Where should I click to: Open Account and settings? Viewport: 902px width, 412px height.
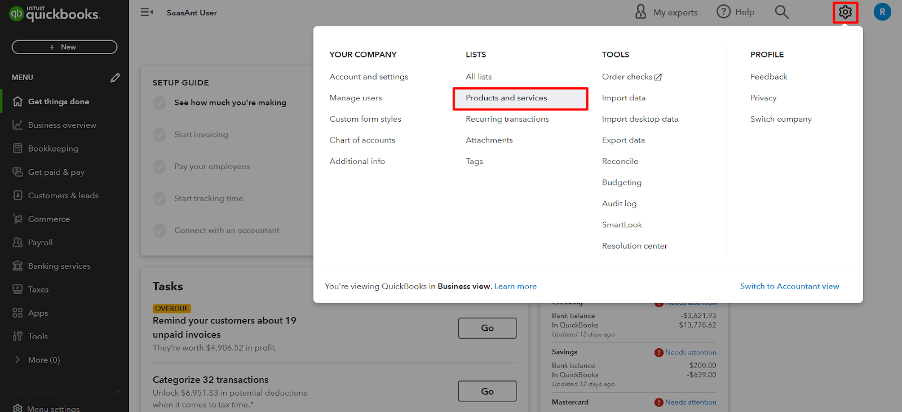tap(369, 77)
